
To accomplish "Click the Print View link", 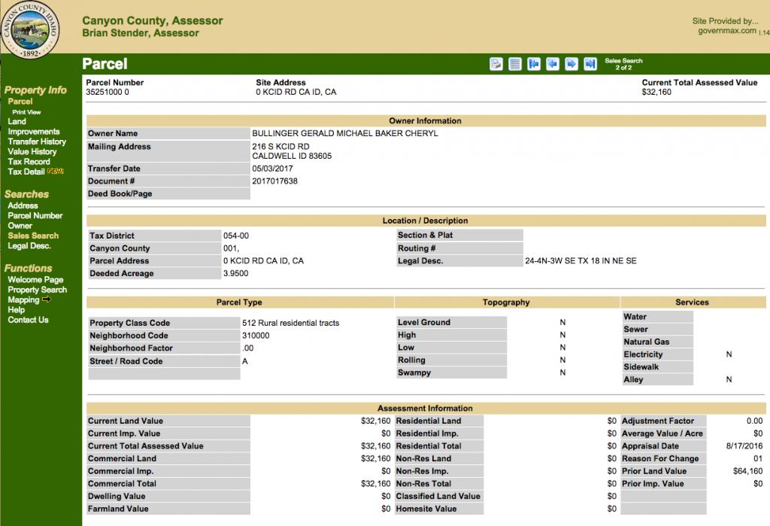I will tap(26, 112).
